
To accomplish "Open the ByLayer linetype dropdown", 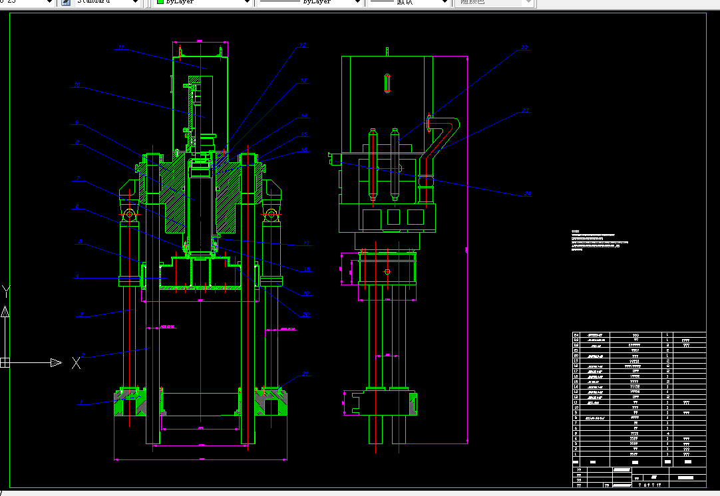I will click(x=357, y=2).
